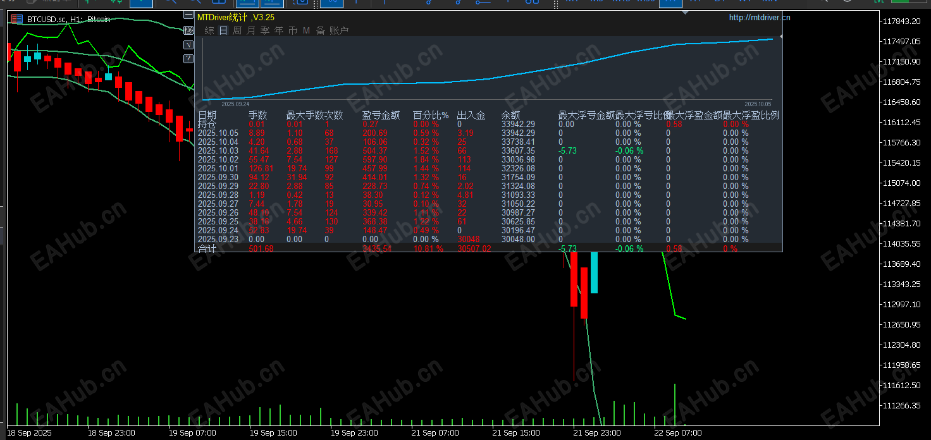Screen dimensions: 931x440
Task: Open the 季 quarterly tab
Action: pyautogui.click(x=265, y=30)
